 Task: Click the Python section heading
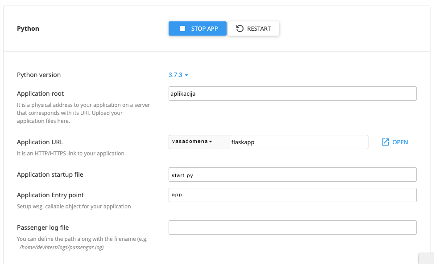click(28, 28)
